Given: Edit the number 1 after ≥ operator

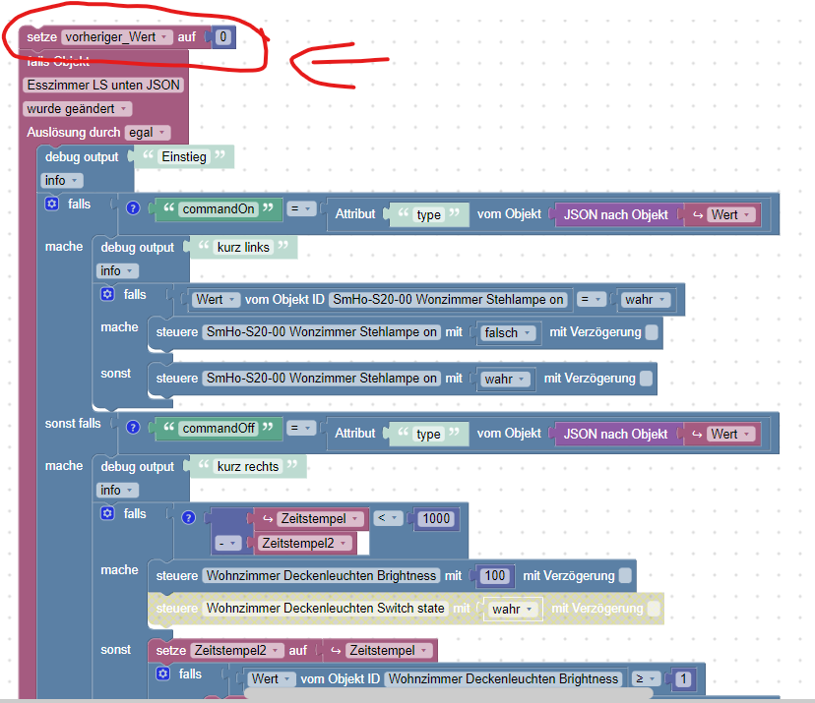Looking at the screenshot, I should (x=683, y=678).
